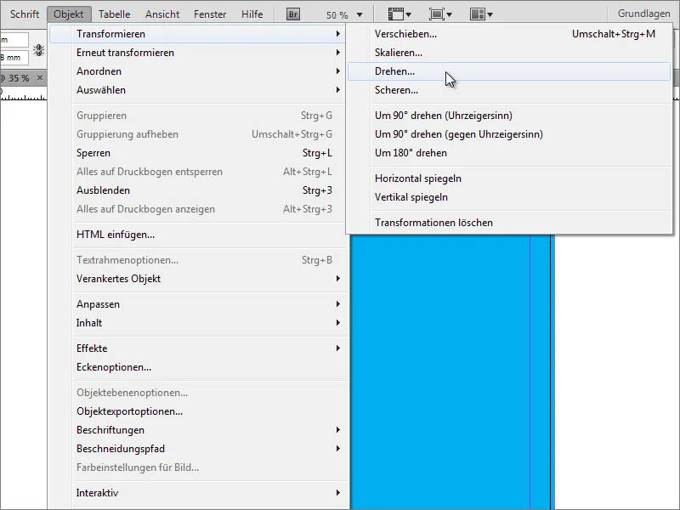Open the Ansicht menu
The width and height of the screenshot is (680, 510).
(161, 14)
